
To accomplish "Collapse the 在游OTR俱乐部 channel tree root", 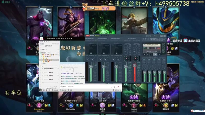I will tap(40, 46).
